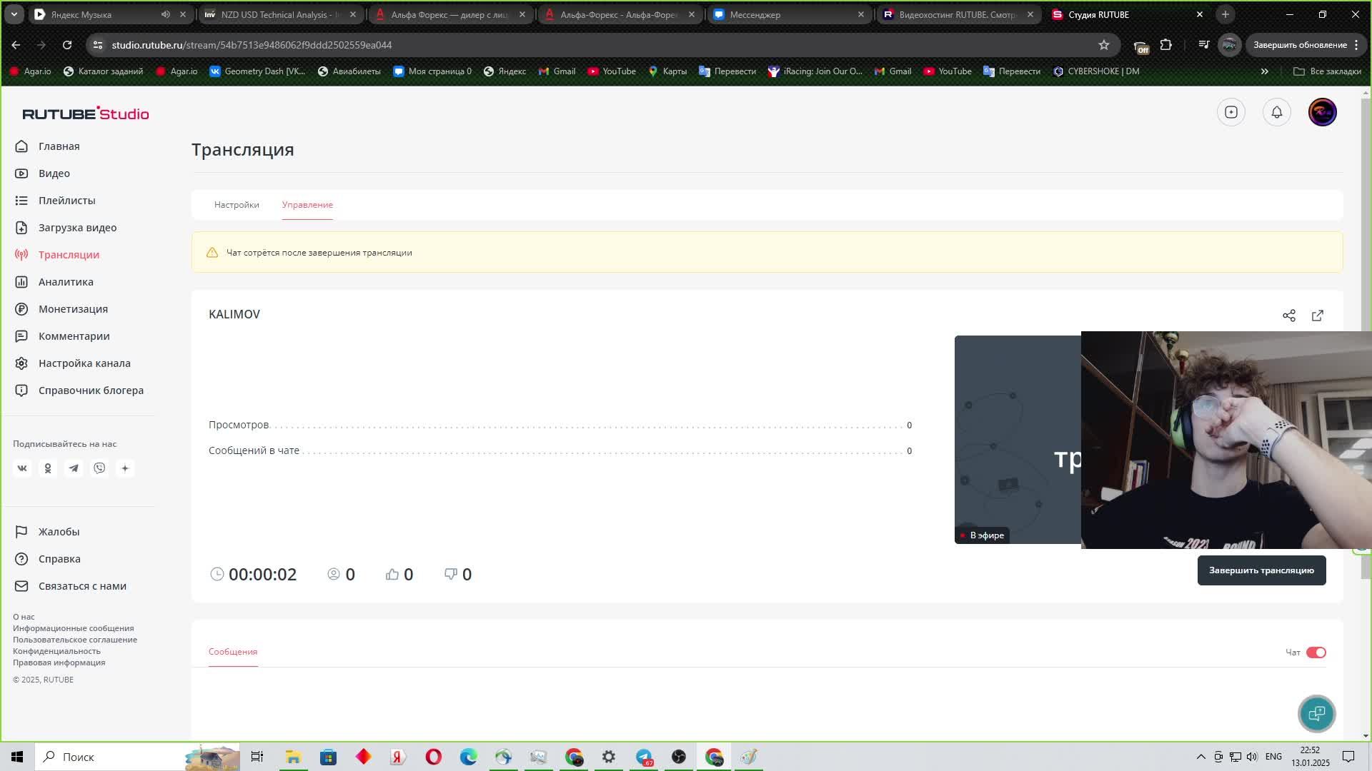1372x771 pixels.
Task: Reload the page with browser refresh
Action: 67,45
